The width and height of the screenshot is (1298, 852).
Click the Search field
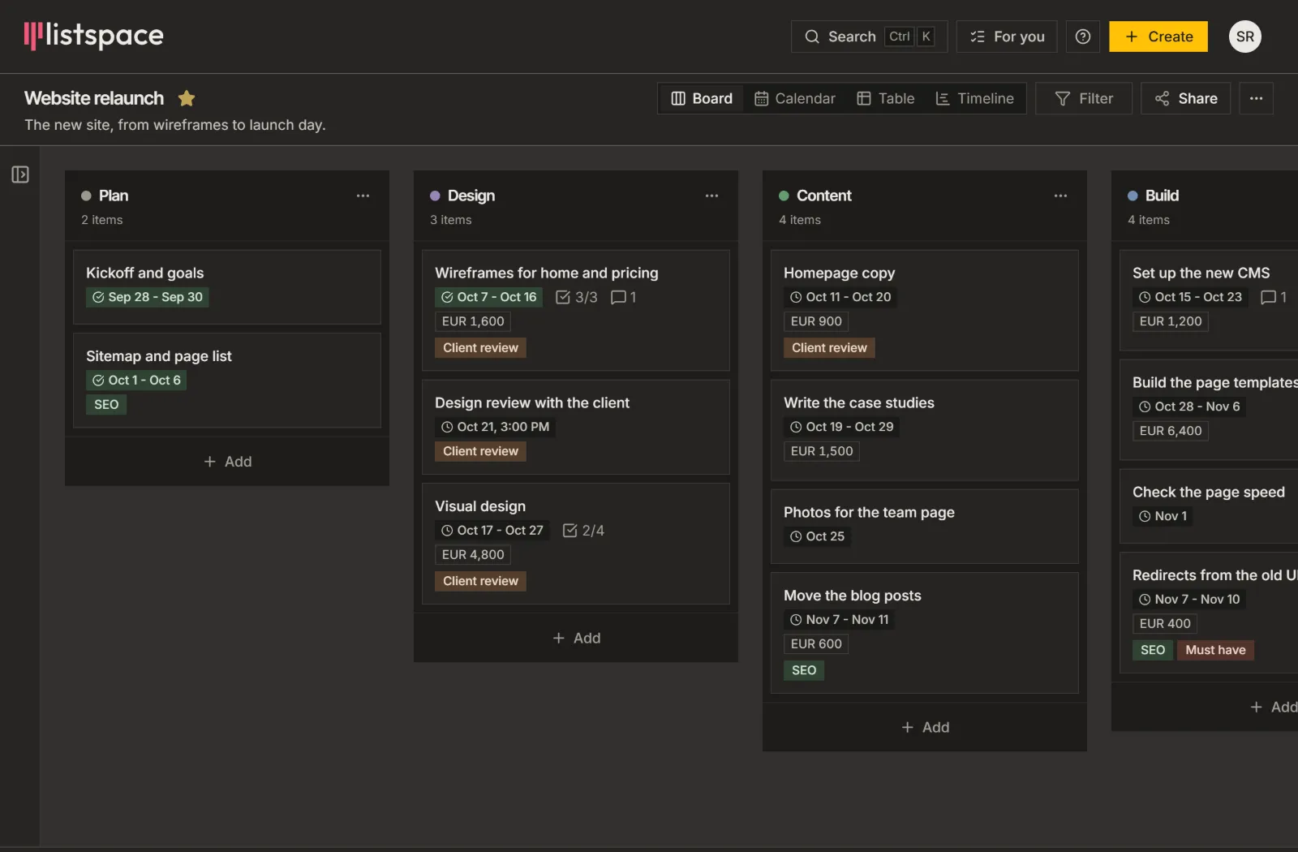[x=869, y=37]
